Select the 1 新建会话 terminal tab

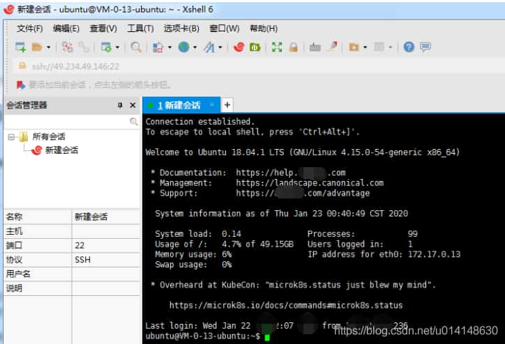(180, 105)
